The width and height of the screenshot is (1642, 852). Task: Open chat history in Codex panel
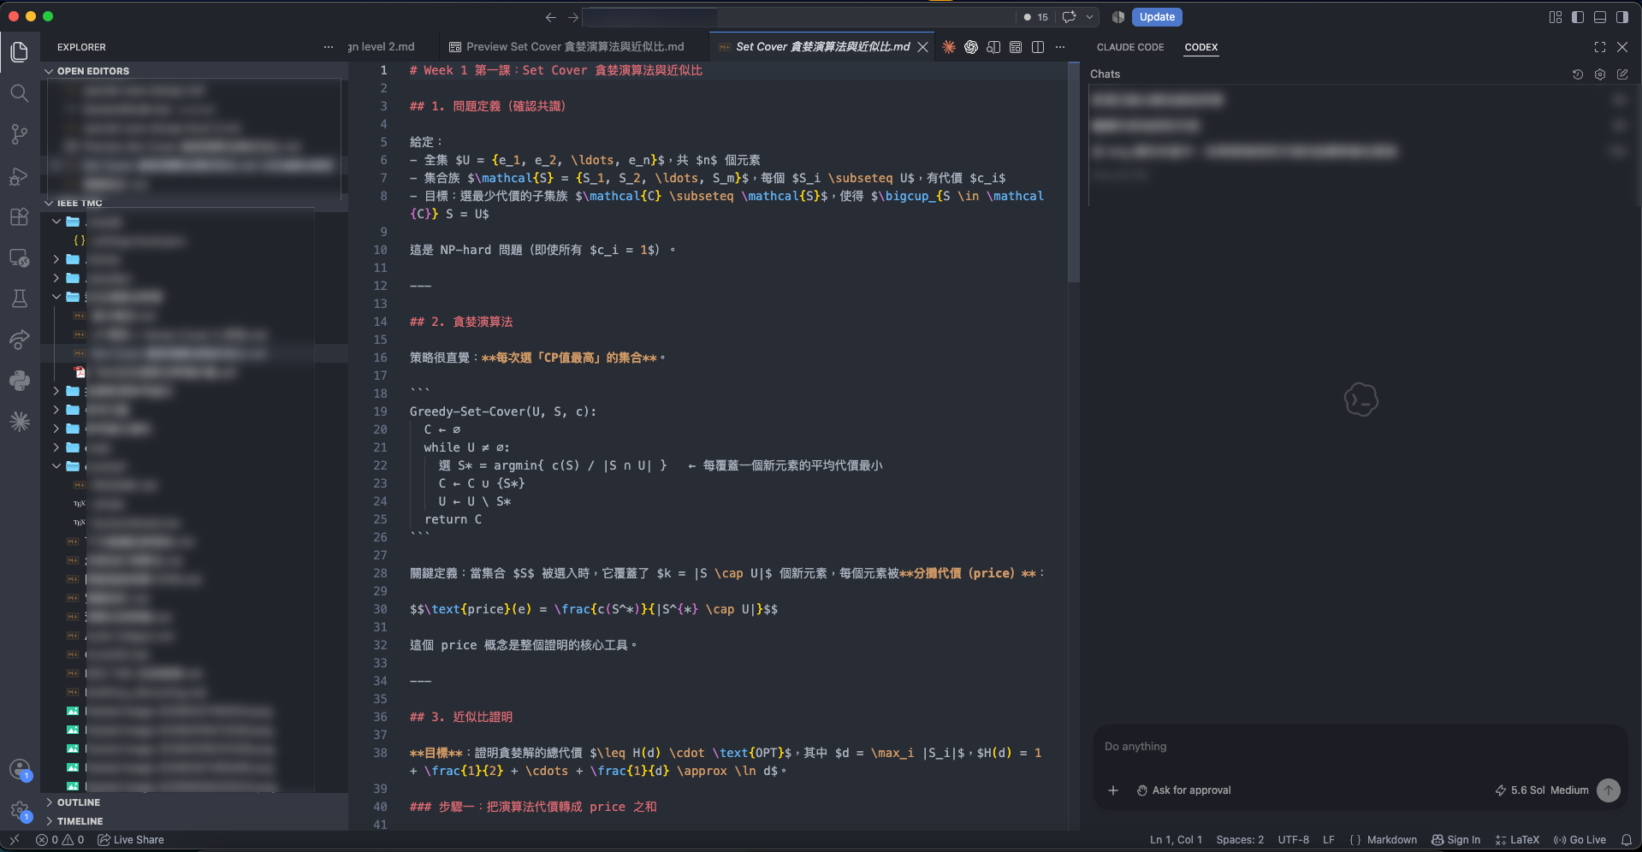1578,74
